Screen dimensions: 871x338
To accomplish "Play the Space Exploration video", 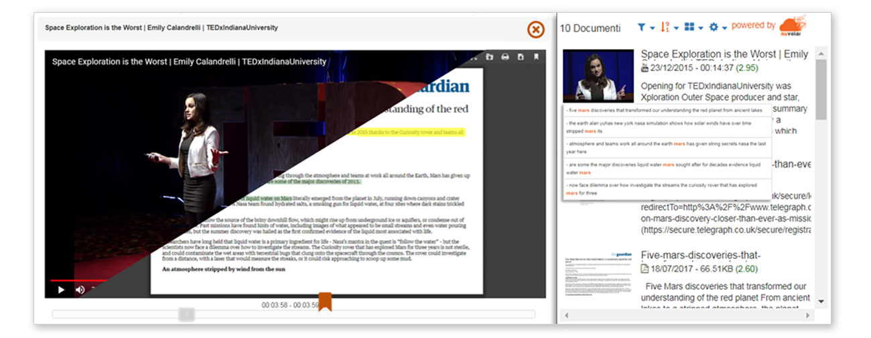I will (61, 290).
